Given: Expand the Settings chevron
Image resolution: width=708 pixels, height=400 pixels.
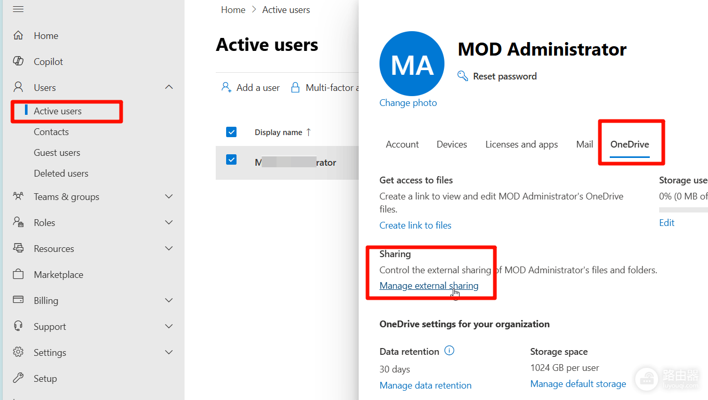Looking at the screenshot, I should [169, 352].
